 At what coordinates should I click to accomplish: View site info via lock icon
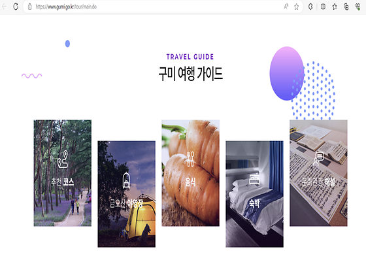pyautogui.click(x=30, y=7)
